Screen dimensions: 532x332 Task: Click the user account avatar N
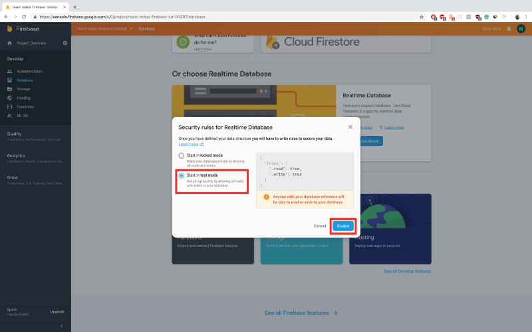[521, 29]
